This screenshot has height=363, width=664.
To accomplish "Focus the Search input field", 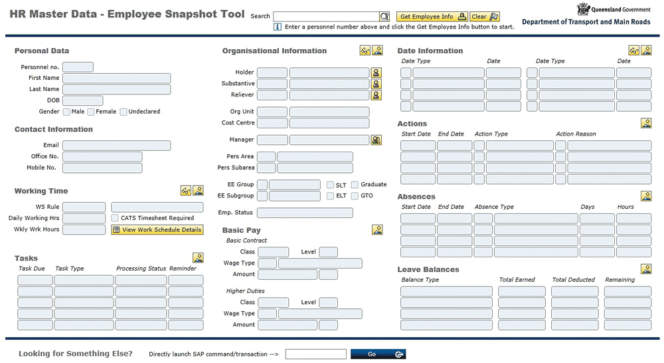I will (326, 17).
